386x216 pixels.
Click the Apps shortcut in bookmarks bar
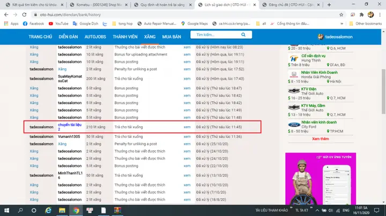tap(11, 24)
